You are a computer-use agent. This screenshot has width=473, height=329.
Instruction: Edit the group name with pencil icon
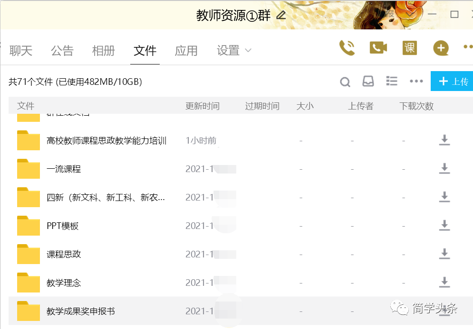pyautogui.click(x=281, y=15)
